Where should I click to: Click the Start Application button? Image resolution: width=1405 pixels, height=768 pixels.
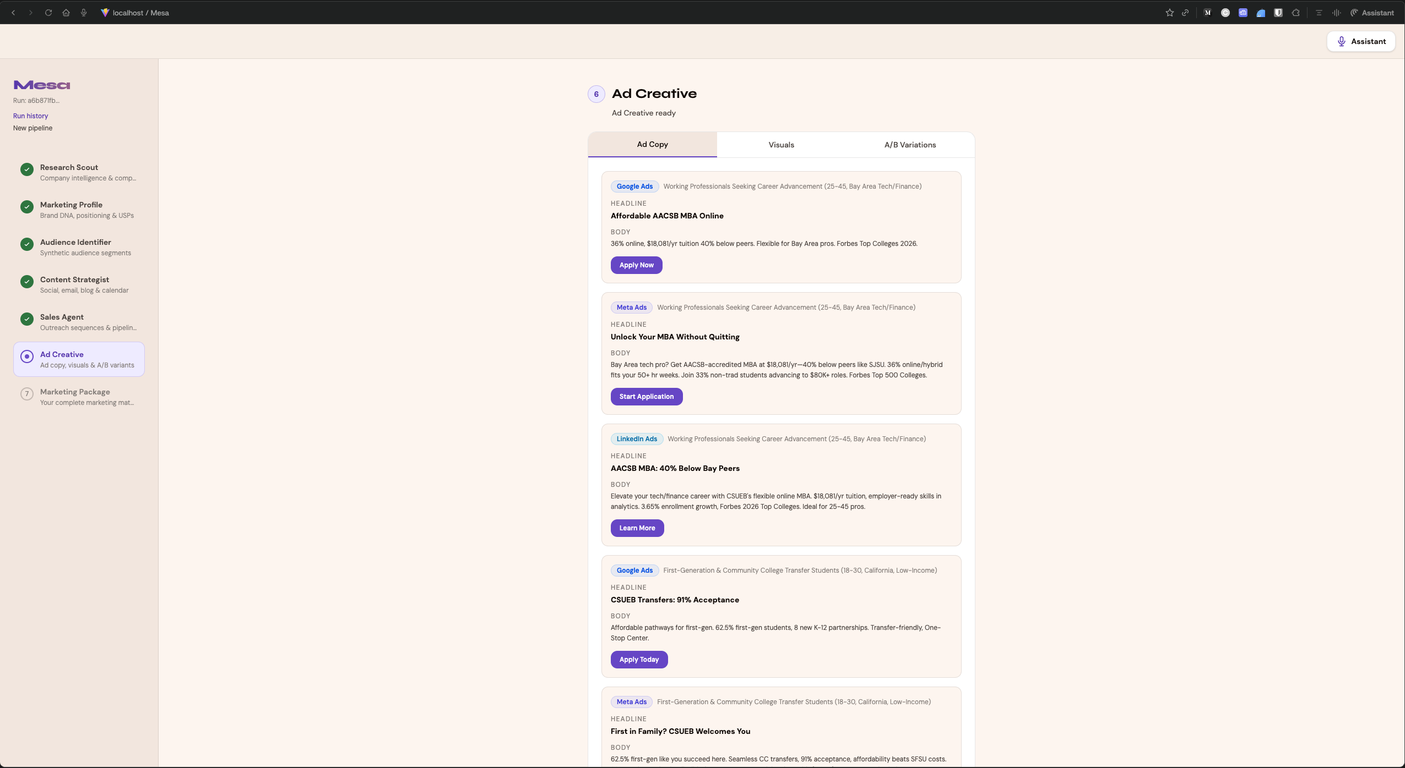pos(646,397)
